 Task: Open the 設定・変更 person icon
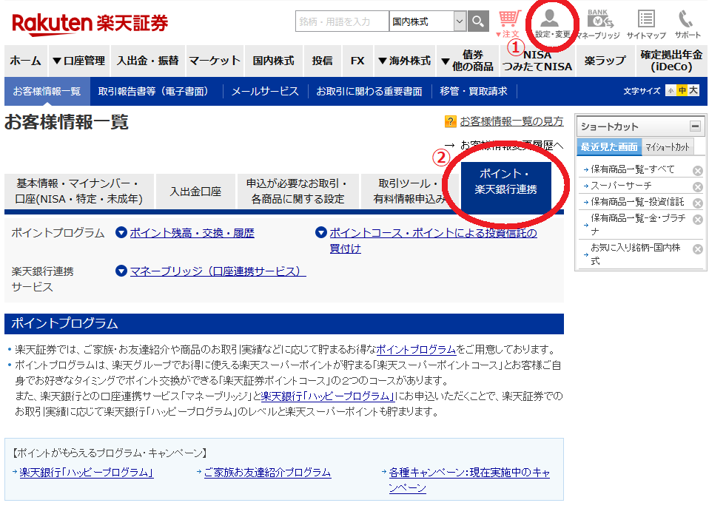pos(552,23)
